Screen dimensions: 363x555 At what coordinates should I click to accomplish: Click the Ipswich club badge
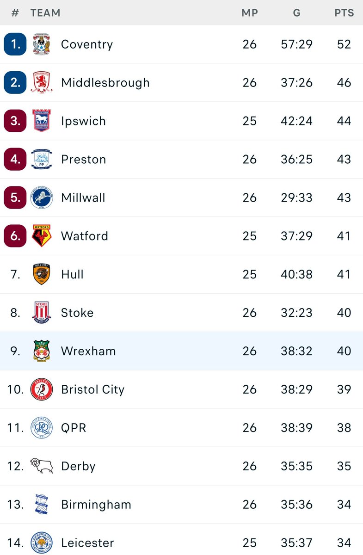click(x=42, y=121)
